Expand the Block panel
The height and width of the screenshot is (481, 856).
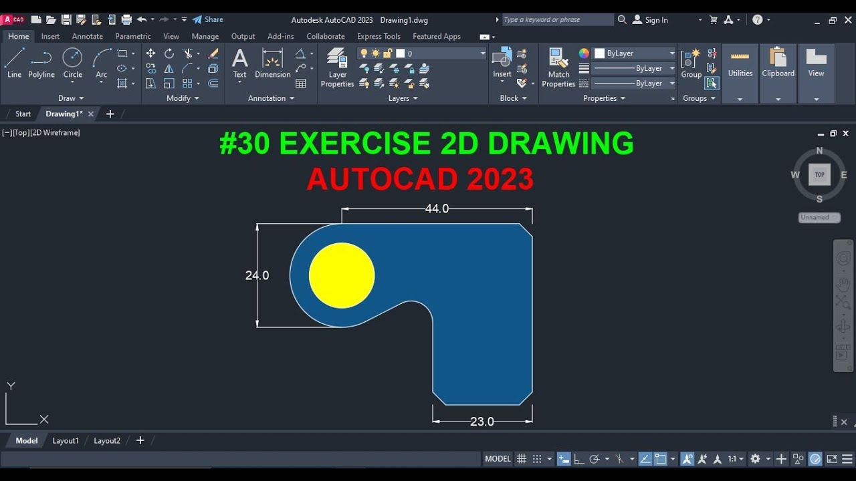[513, 98]
